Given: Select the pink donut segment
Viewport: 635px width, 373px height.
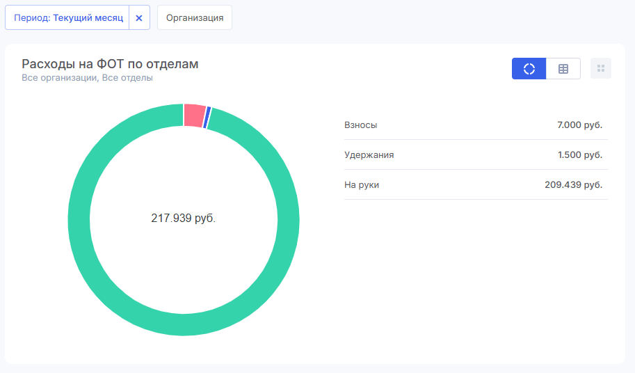Looking at the screenshot, I should pyautogui.click(x=194, y=115).
